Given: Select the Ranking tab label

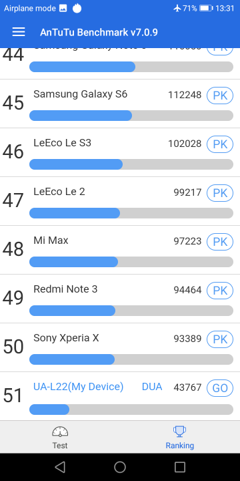Looking at the screenshot, I should (x=180, y=446).
